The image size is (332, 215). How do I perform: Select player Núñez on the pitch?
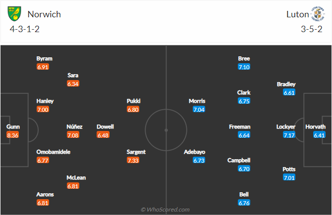point(74,127)
